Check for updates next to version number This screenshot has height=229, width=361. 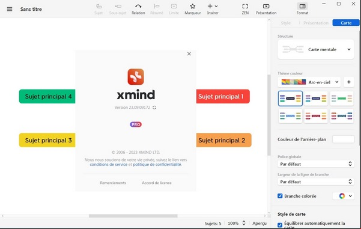(x=154, y=108)
